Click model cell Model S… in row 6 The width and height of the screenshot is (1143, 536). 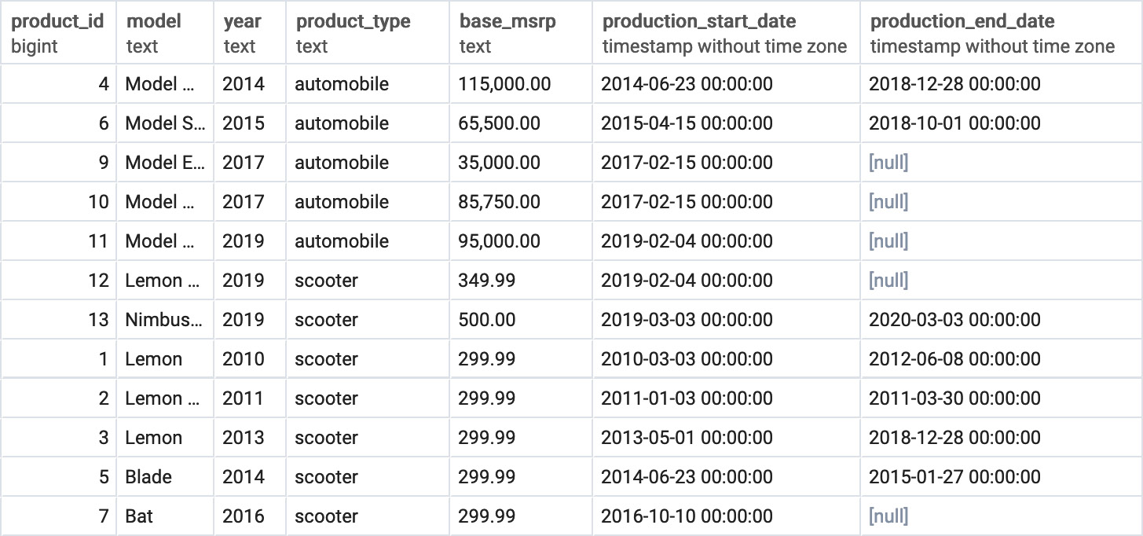[165, 123]
